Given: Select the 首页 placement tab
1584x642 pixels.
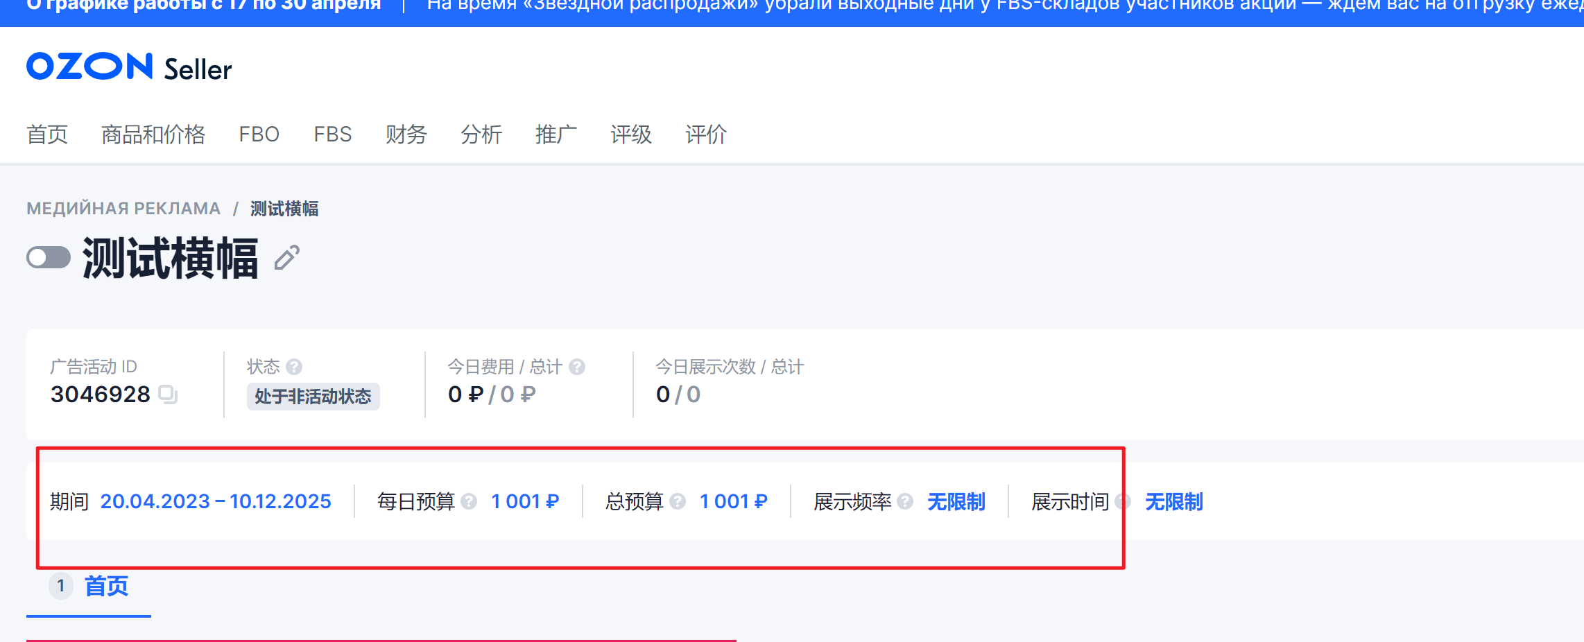Looking at the screenshot, I should (x=105, y=587).
